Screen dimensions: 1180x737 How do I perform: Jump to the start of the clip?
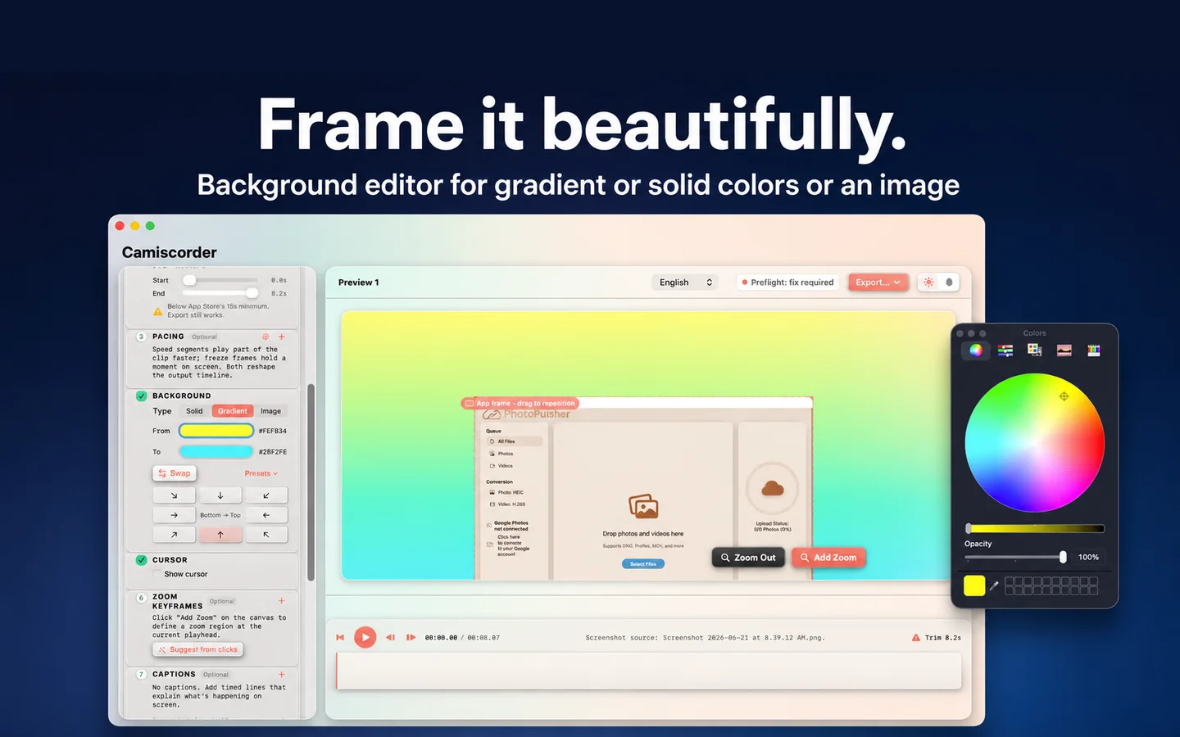coord(340,637)
